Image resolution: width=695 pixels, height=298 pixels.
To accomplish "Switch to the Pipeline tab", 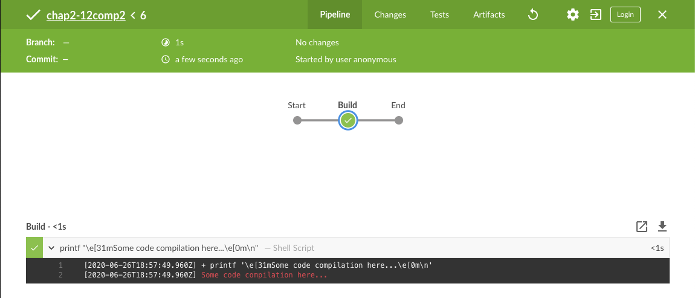I will pos(335,15).
